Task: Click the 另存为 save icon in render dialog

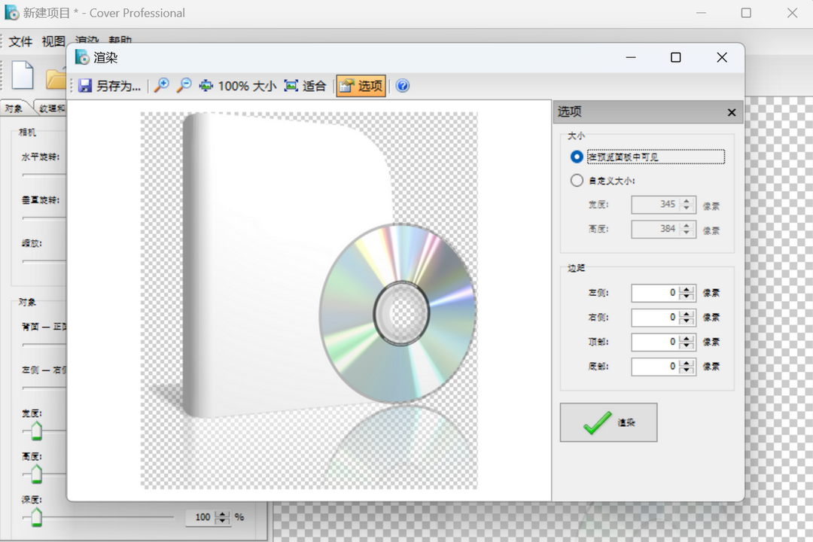Action: coord(84,85)
